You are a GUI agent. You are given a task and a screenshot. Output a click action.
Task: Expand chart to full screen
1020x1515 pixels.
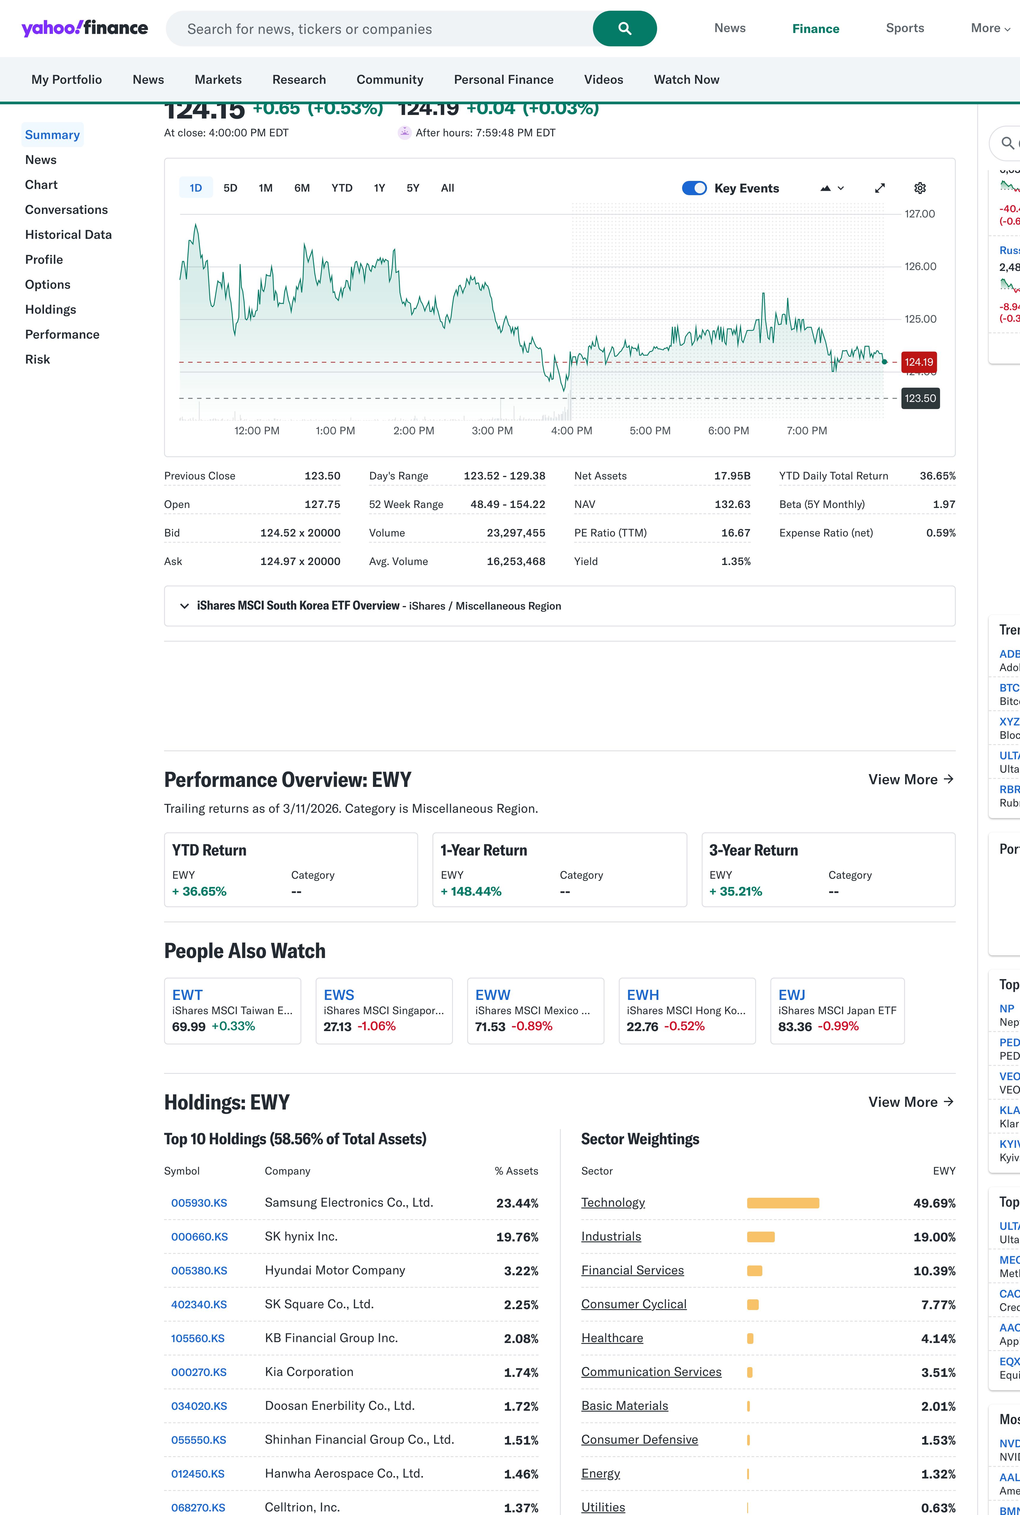[879, 188]
